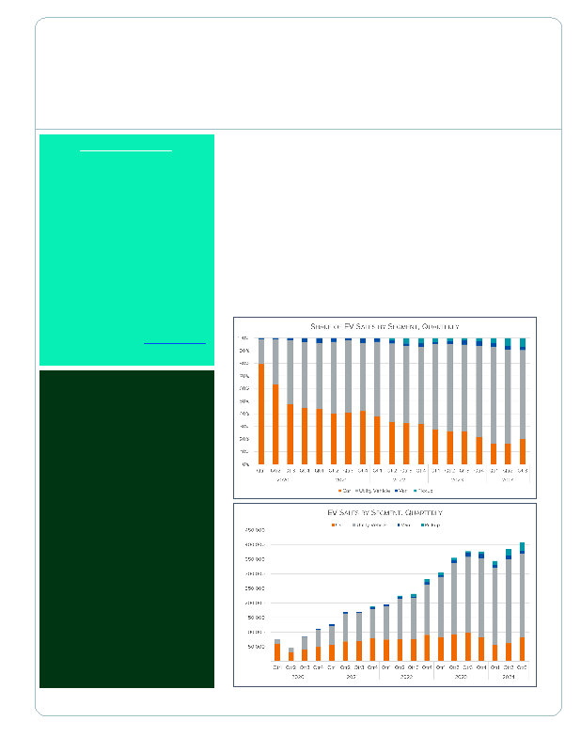Screen dimensions: 581x752
Task: Select the orange Car legend swatch in the share chart
Action: coord(339,491)
